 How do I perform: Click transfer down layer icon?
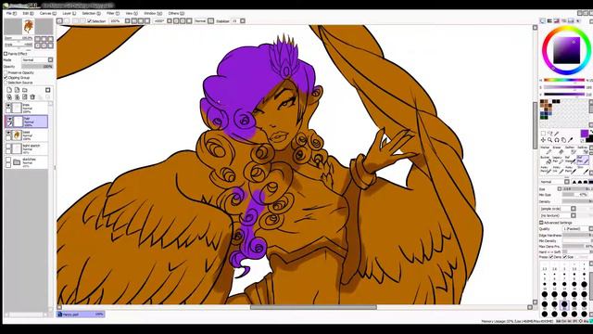(x=9, y=97)
